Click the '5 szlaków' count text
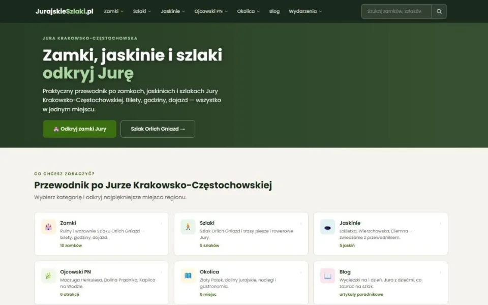The image size is (488, 305). pyautogui.click(x=209, y=246)
